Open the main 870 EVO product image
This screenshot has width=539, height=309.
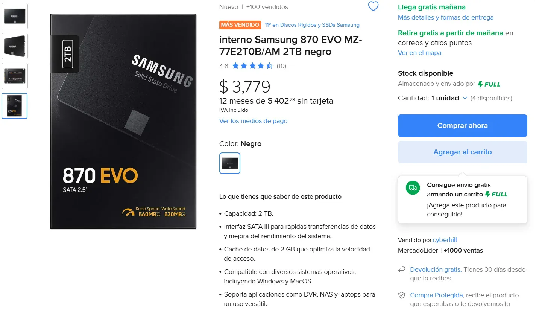[x=123, y=122]
